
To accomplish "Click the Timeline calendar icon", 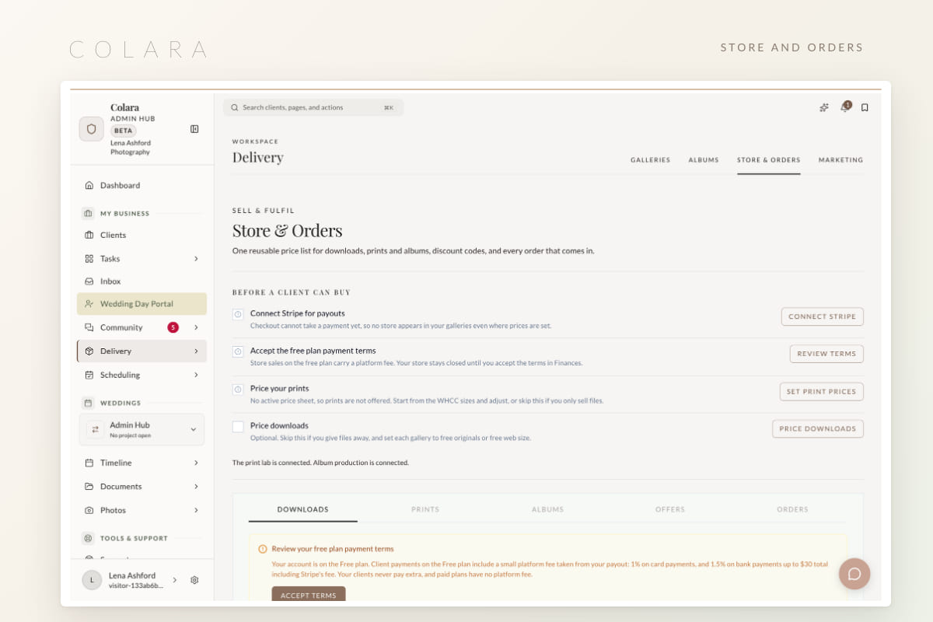I will pos(89,463).
